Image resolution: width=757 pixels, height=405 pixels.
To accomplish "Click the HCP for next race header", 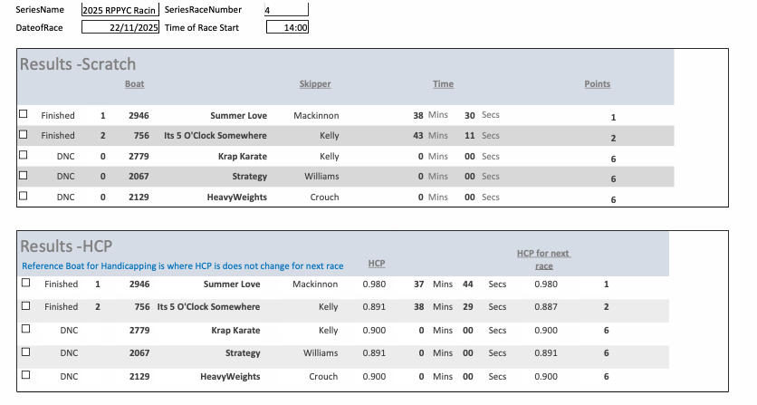I will point(543,260).
